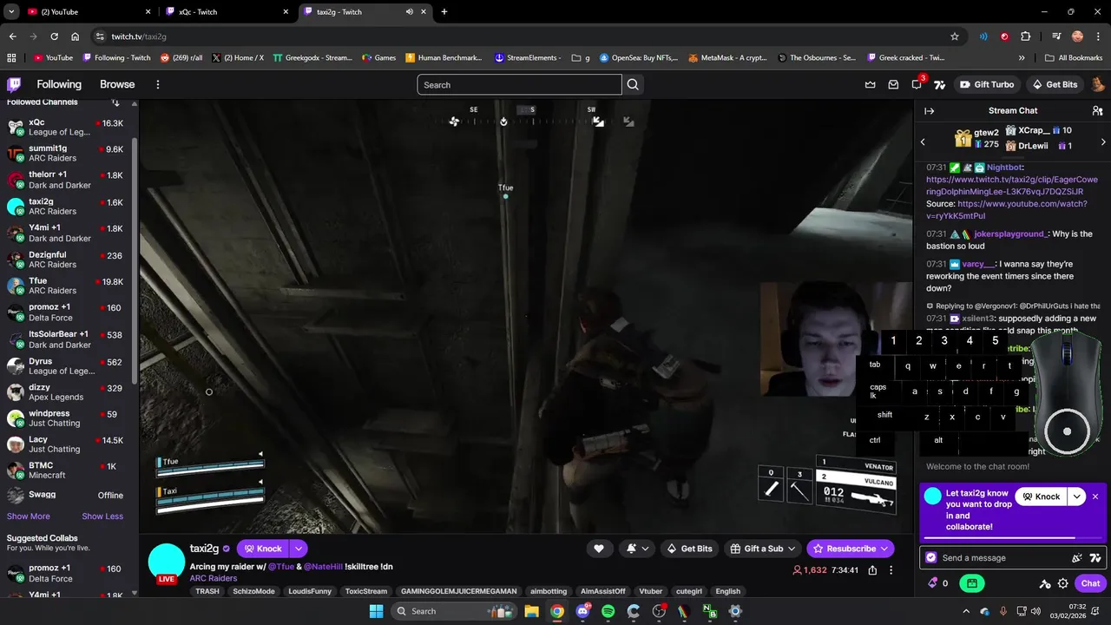This screenshot has height=625, width=1111.
Task: Open the three-dot More menu beside Browse
Action: point(158,84)
